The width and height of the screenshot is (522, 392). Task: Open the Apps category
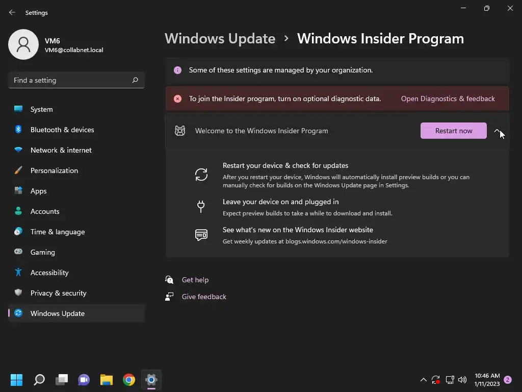pos(76,191)
